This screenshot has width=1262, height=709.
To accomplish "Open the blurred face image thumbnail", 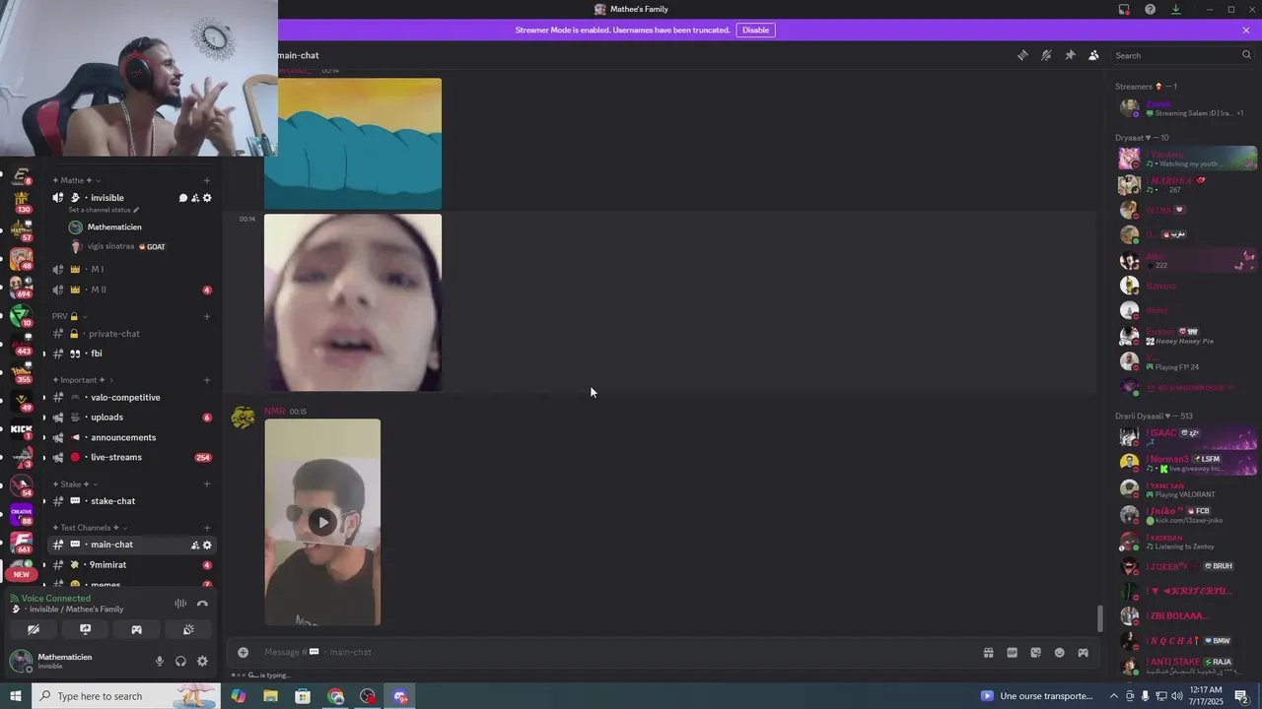I will coord(353,302).
